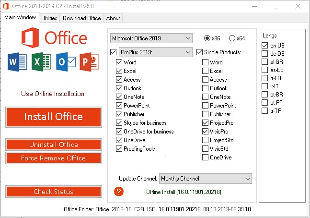Enable the el-GR language
The width and height of the screenshot is (310, 218).
click(265, 62)
